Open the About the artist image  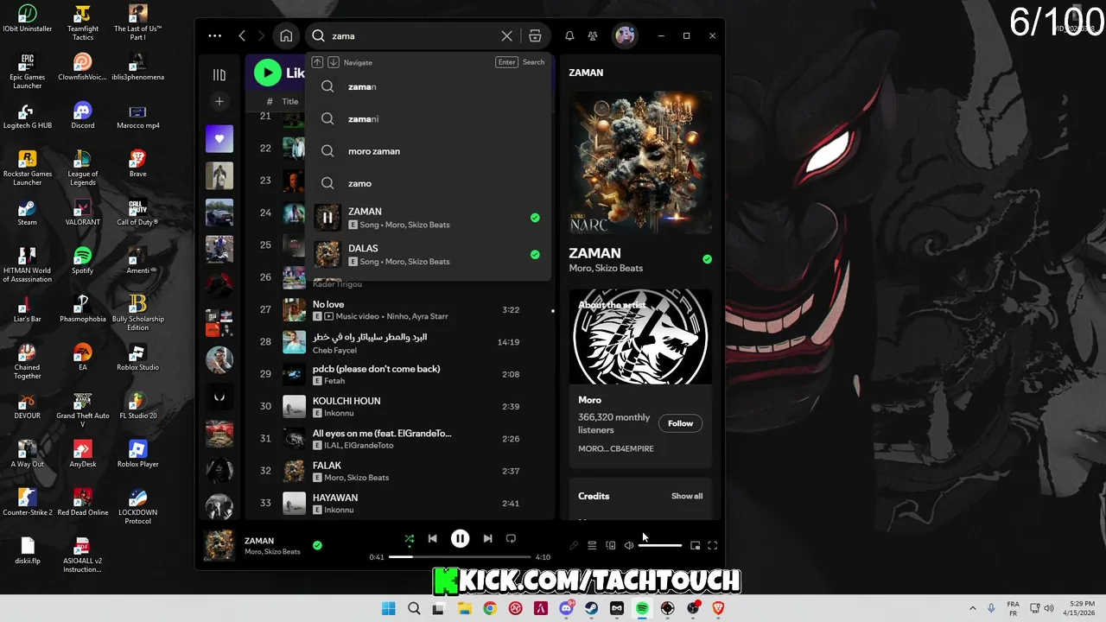pyautogui.click(x=640, y=337)
